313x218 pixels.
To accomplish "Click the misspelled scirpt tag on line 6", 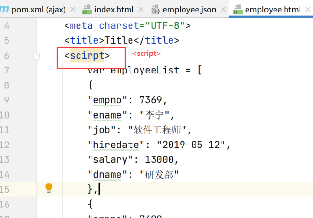I will click(87, 56).
